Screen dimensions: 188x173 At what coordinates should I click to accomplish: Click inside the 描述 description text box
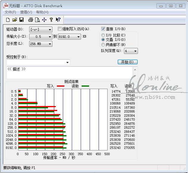coord(69,73)
